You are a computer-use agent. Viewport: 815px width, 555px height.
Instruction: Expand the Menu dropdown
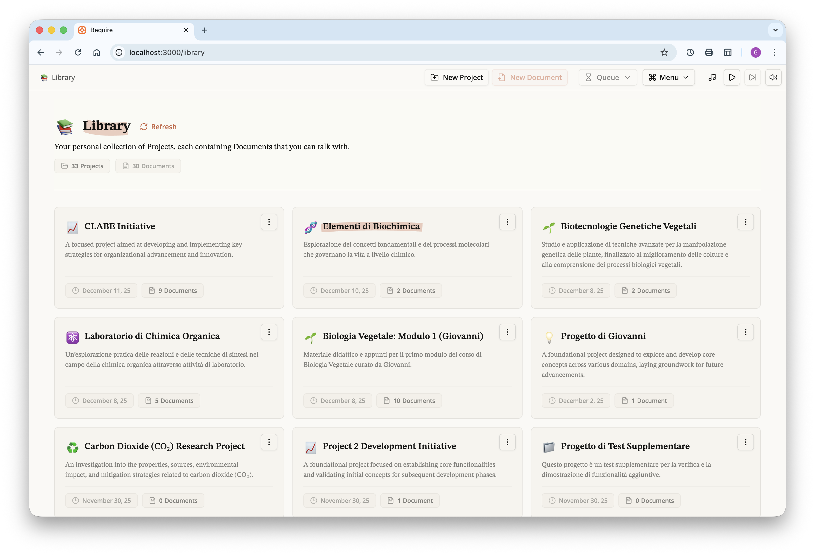(668, 77)
